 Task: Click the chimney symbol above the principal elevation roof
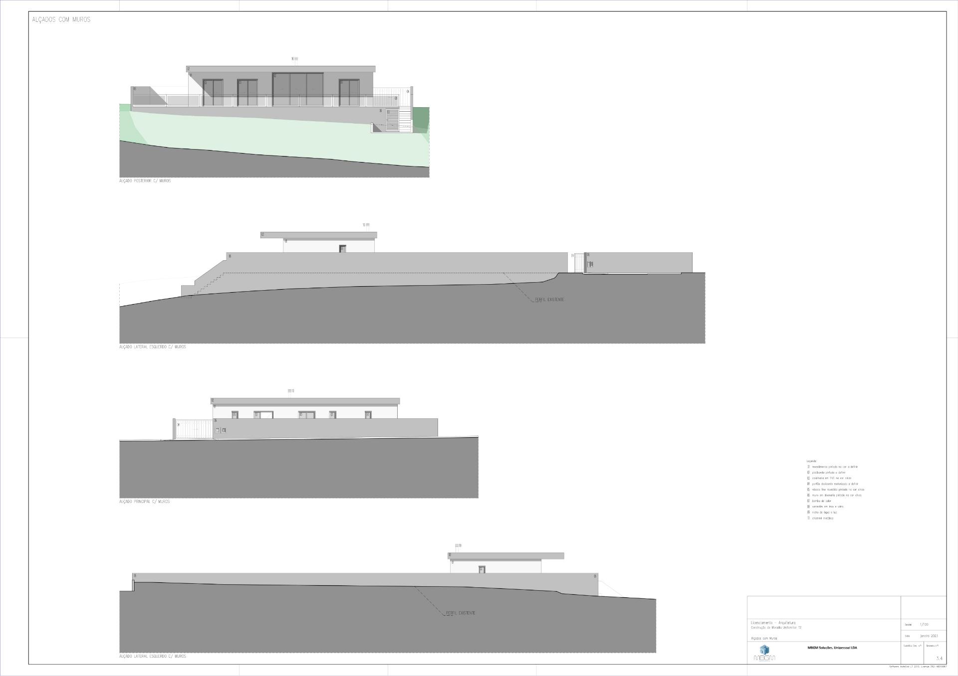coord(290,391)
